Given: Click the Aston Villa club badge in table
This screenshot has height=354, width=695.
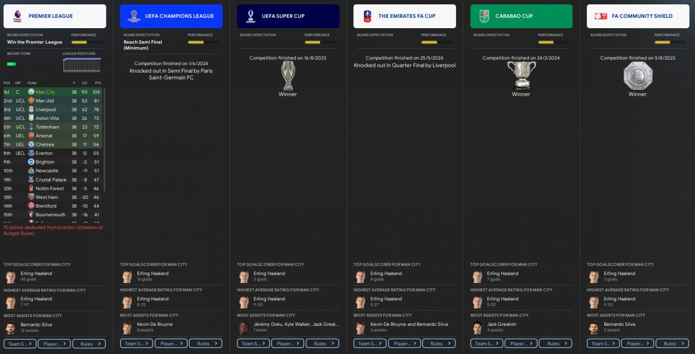Looking at the screenshot, I should tap(31, 118).
